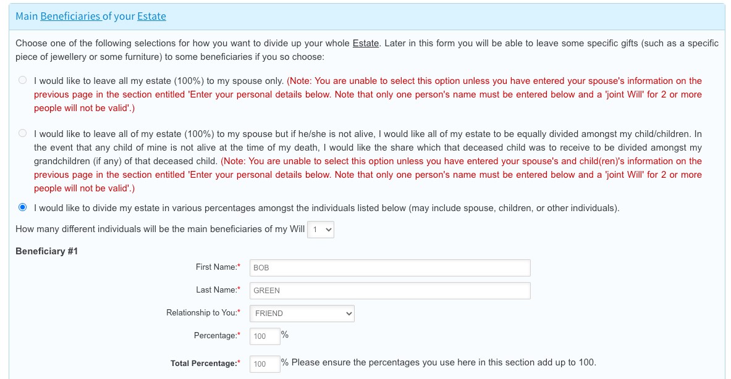This screenshot has height=379, width=731.
Task: Select the divide estate in various percentages radio
Action: pyautogui.click(x=23, y=207)
